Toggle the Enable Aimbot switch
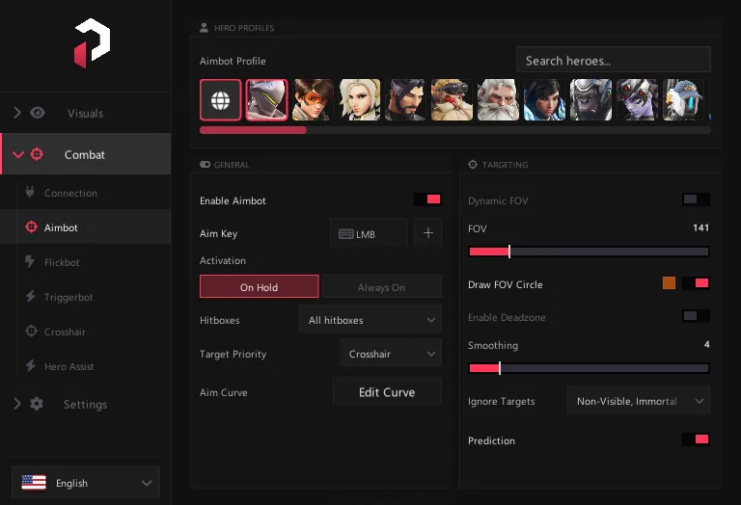This screenshot has height=505, width=741. (x=427, y=199)
